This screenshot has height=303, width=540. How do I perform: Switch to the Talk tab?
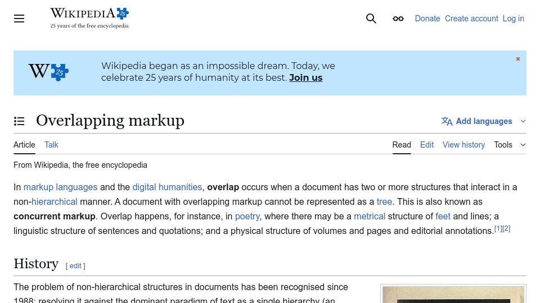pos(51,145)
